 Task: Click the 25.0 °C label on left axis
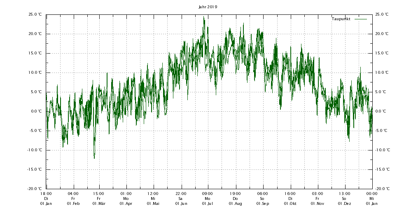click(35, 14)
